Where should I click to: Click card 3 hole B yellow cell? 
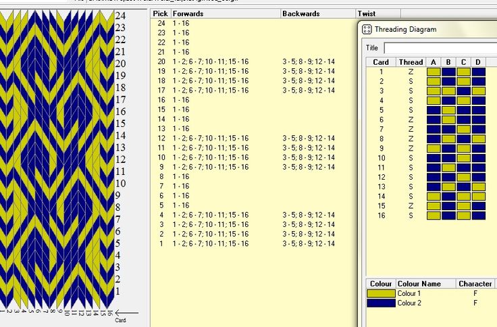click(x=448, y=91)
